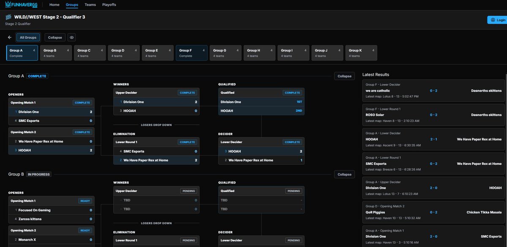Image resolution: width=507 pixels, height=247 pixels.
Task: Select the Group J tab
Action: click(x=327, y=53)
